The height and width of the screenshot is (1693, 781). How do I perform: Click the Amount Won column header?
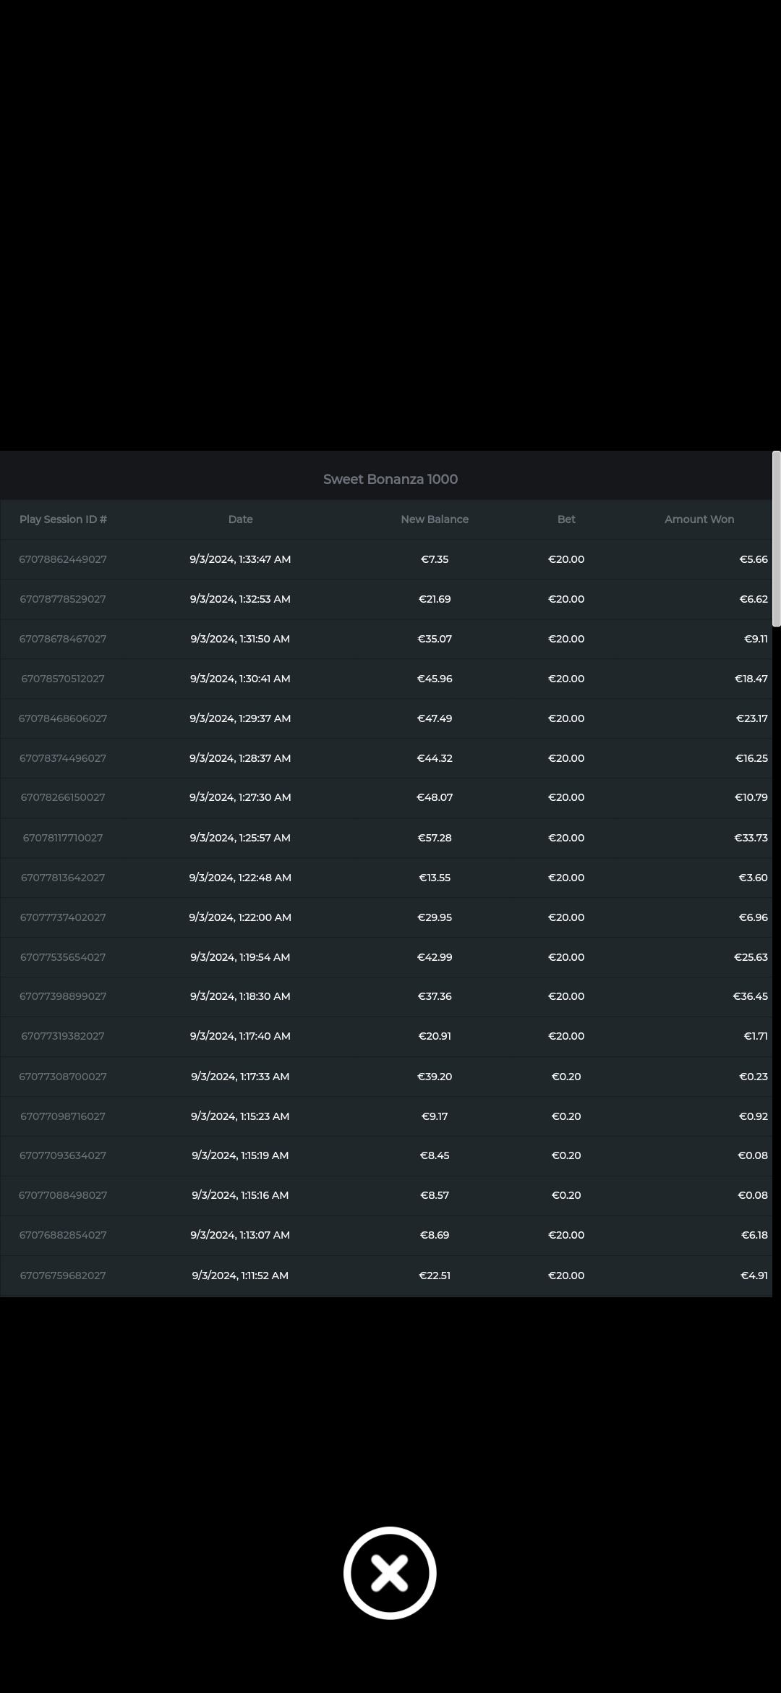tap(699, 519)
